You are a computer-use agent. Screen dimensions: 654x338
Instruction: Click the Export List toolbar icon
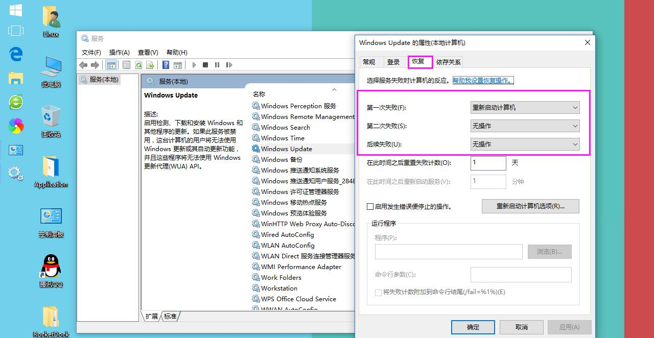point(150,65)
